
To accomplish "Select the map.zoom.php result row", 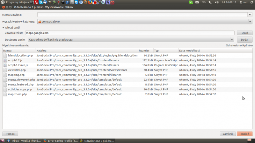I will click(127, 94).
